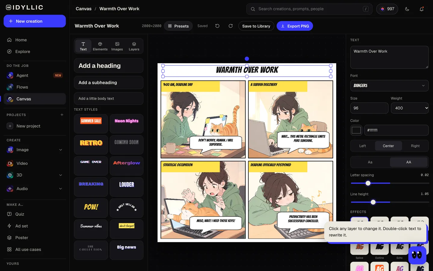Click the undo arrow icon
Screen dimensions: 433x271
point(217,26)
